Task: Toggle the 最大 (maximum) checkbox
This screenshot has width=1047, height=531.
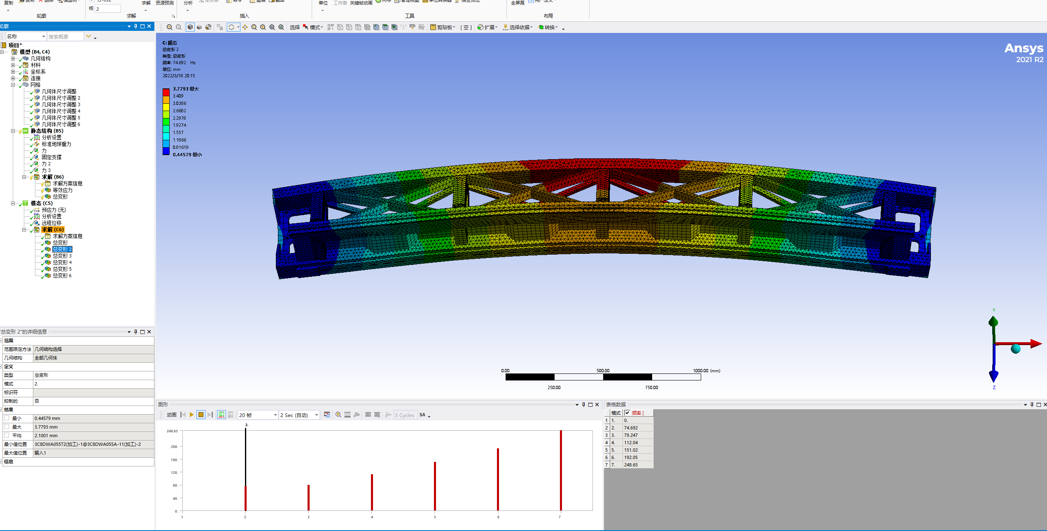Action: pyautogui.click(x=7, y=427)
